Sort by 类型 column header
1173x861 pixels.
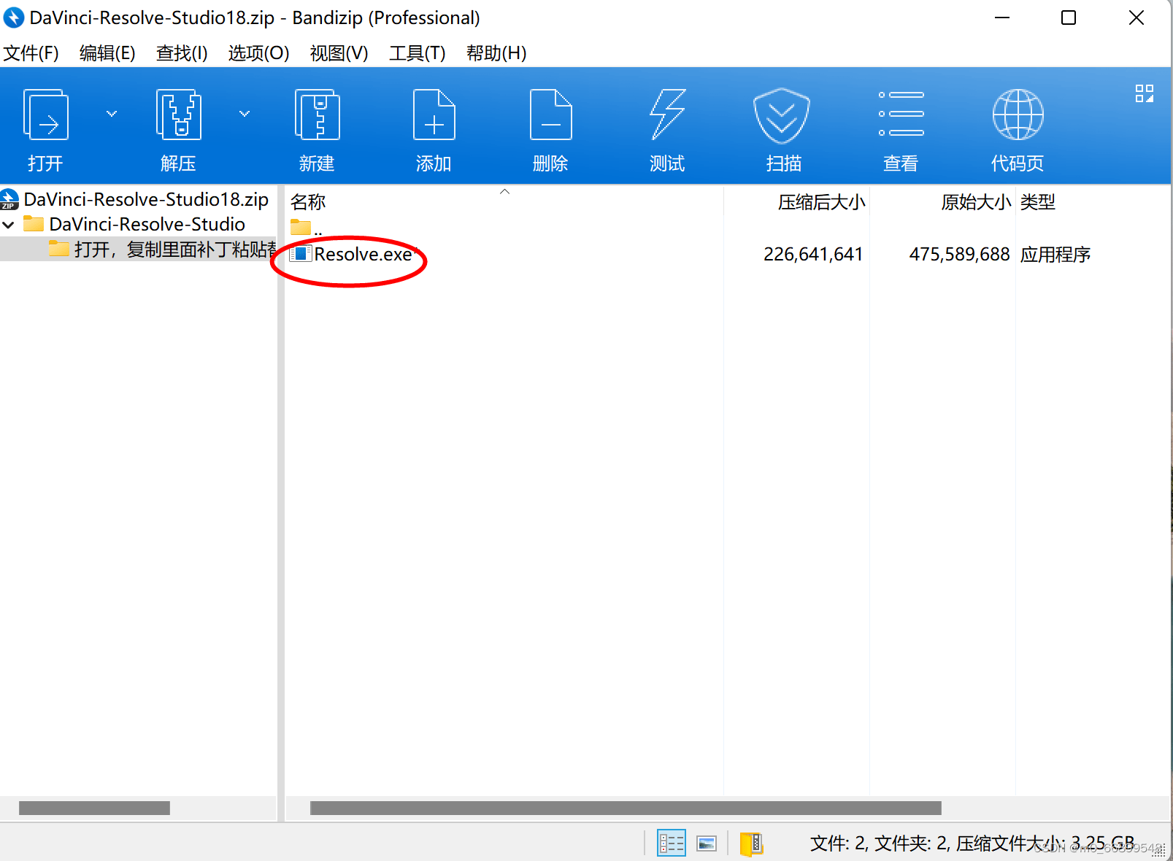pyautogui.click(x=1037, y=202)
